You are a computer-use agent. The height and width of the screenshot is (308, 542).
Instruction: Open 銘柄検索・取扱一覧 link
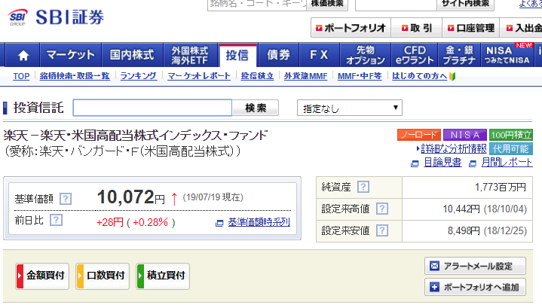point(75,76)
